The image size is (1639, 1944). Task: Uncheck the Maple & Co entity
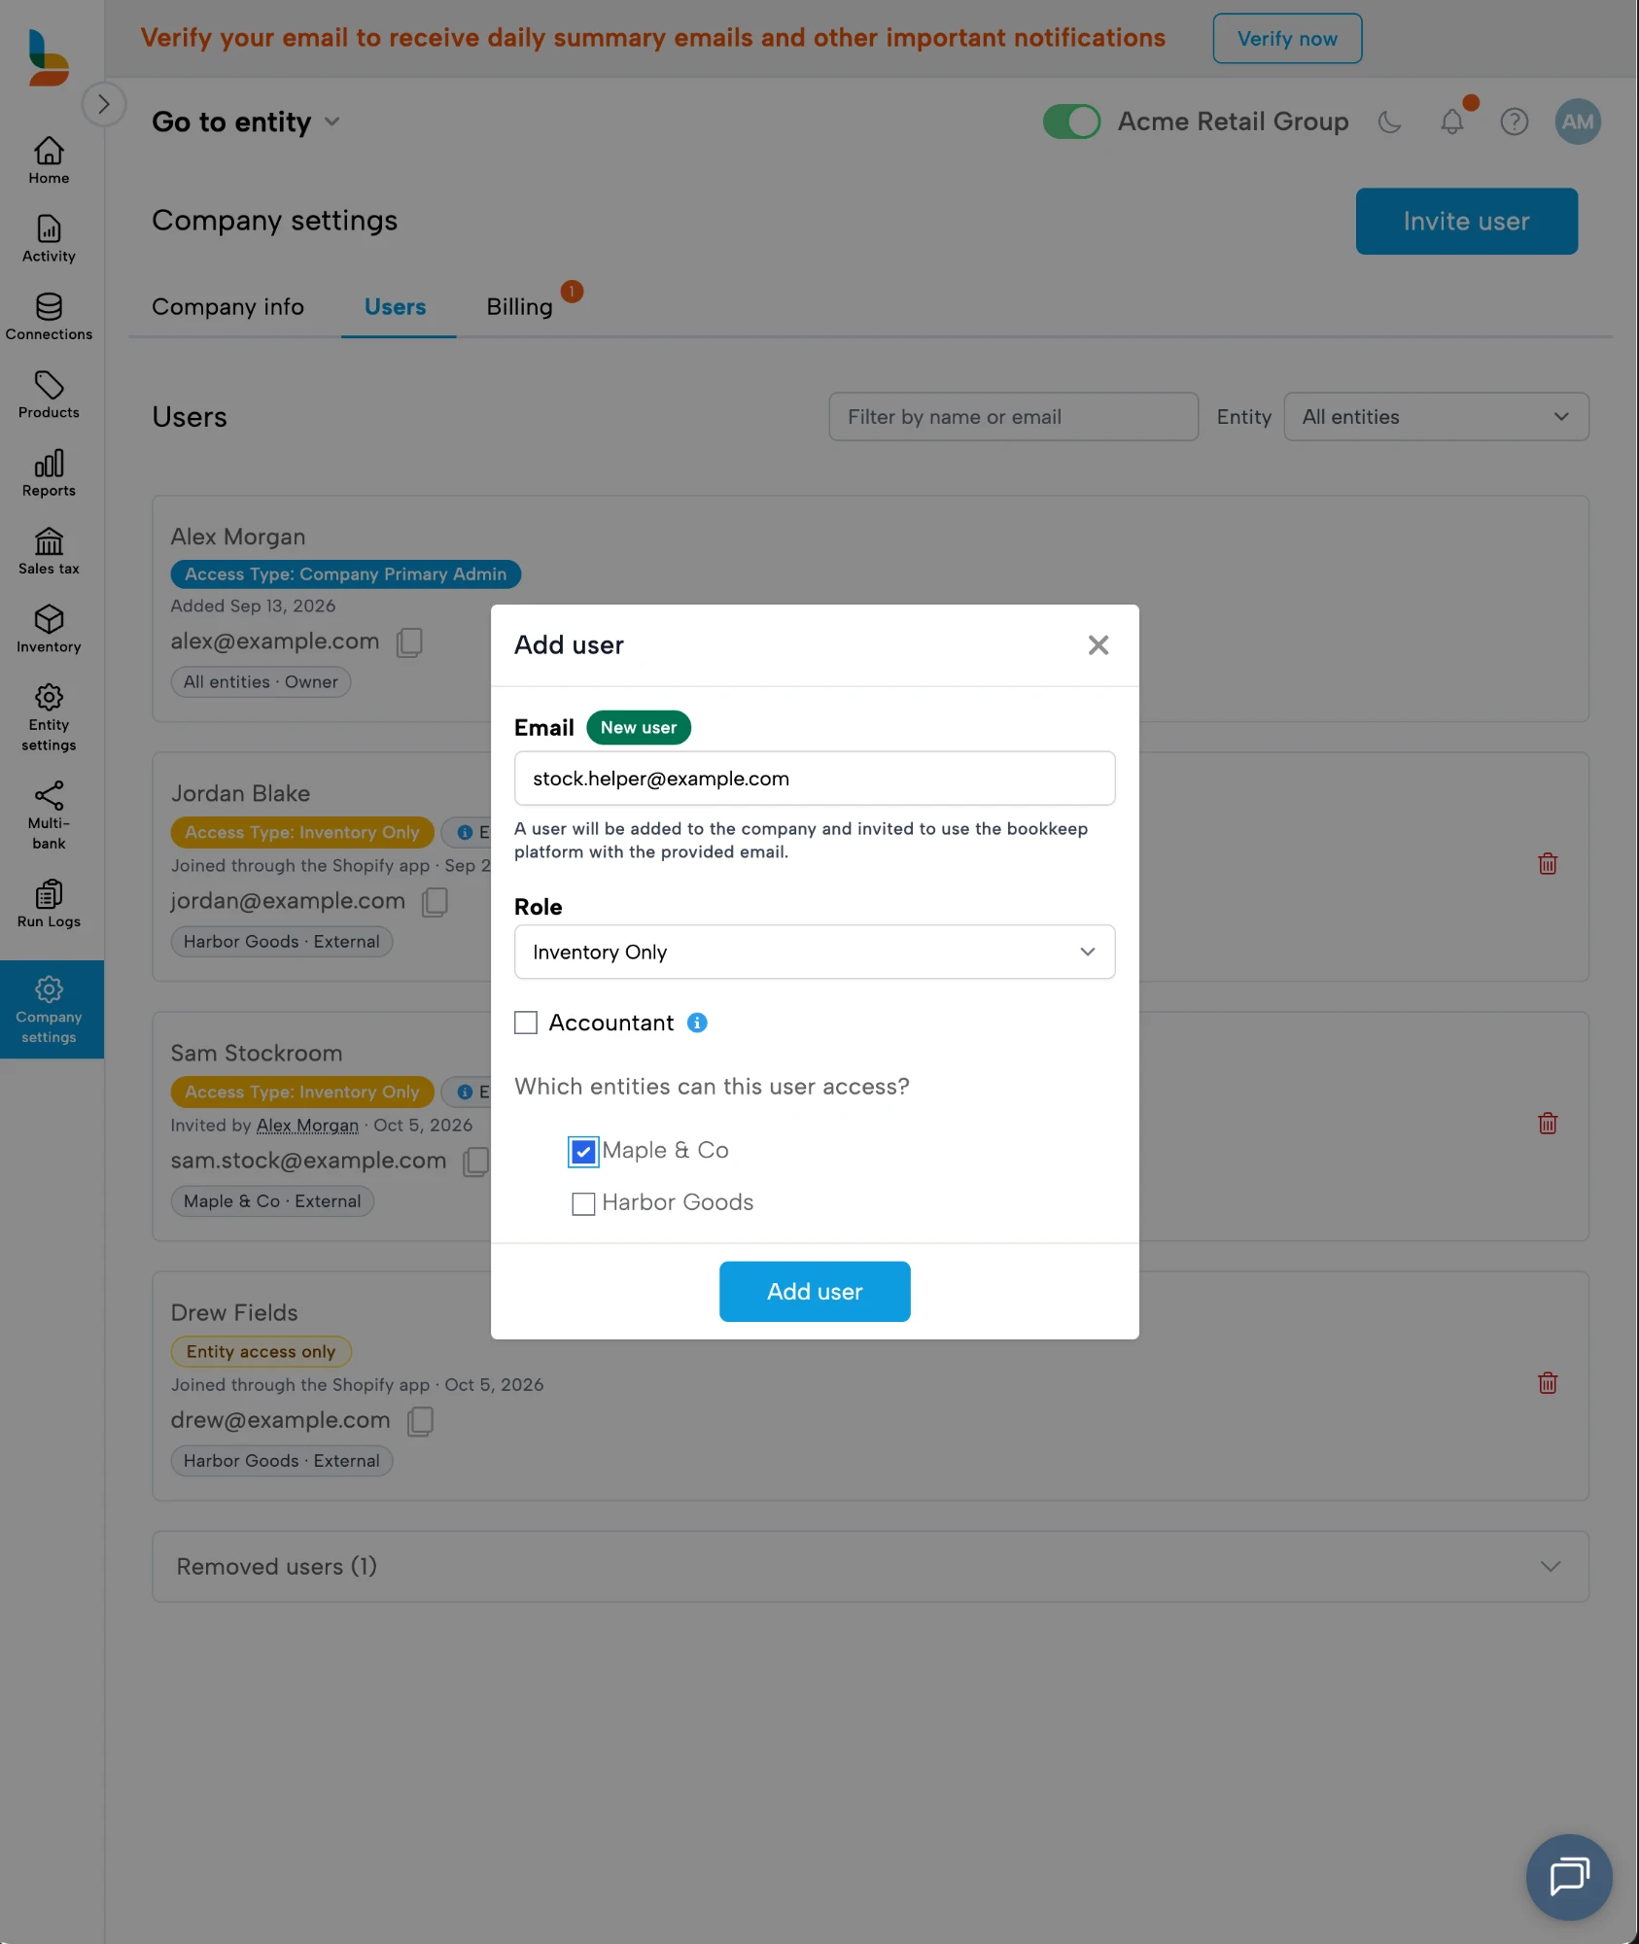(x=583, y=1152)
